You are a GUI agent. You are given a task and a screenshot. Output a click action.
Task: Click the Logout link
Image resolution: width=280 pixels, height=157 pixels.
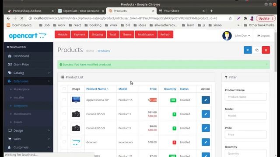263,36
